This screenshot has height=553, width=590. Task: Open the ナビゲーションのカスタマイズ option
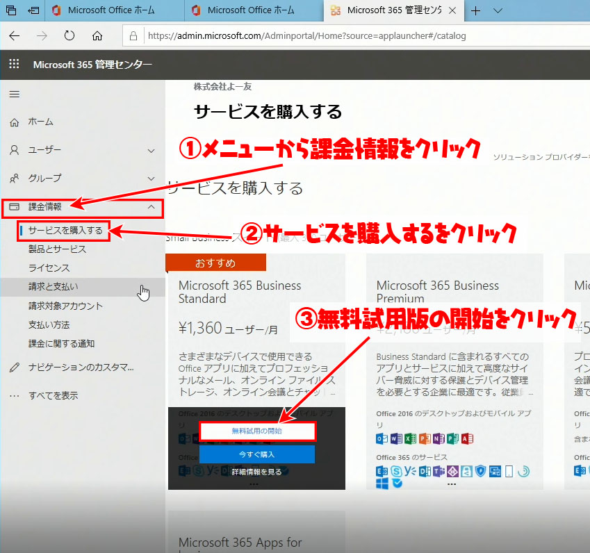(x=81, y=368)
